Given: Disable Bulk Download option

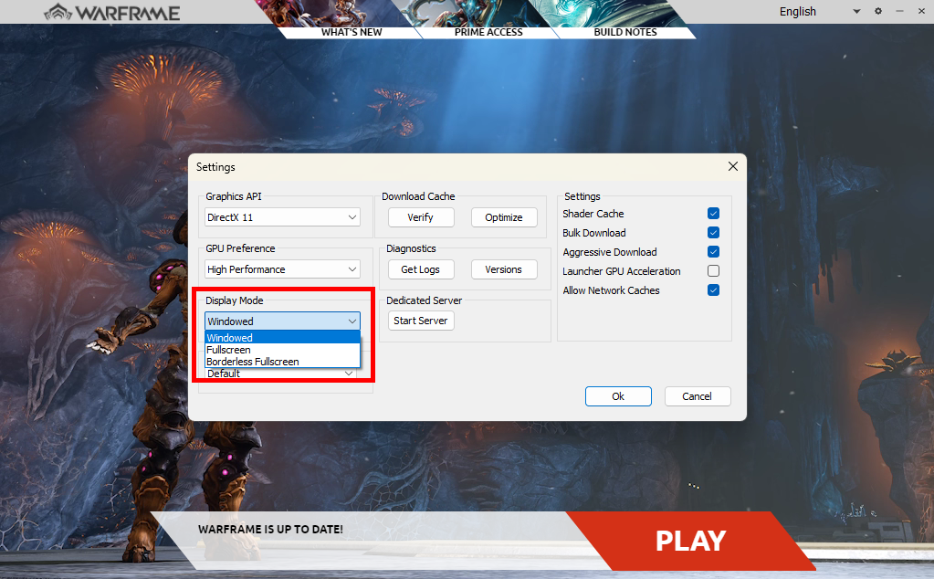Looking at the screenshot, I should (713, 232).
